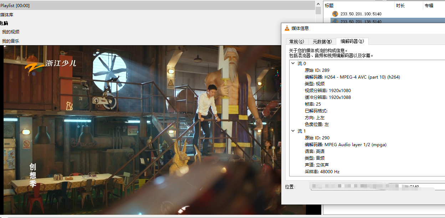Switch to the 元数据 tab
The width and height of the screenshot is (445, 218).
click(x=322, y=42)
